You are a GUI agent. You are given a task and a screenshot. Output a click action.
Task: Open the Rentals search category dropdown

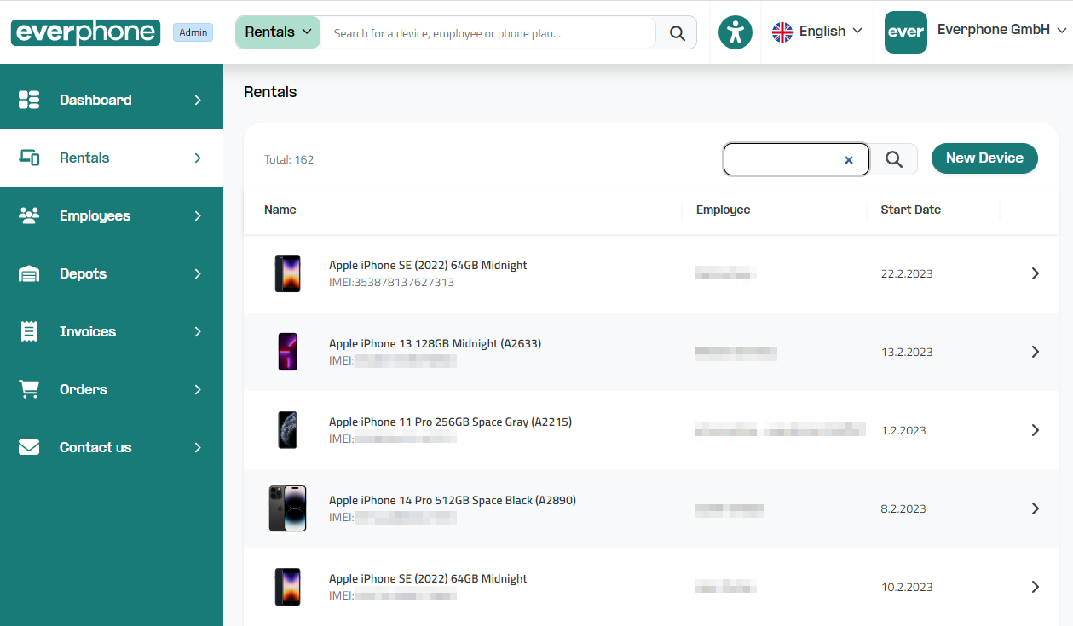point(278,32)
